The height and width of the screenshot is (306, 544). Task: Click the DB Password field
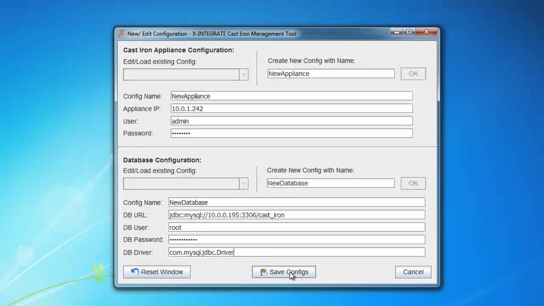tap(297, 239)
